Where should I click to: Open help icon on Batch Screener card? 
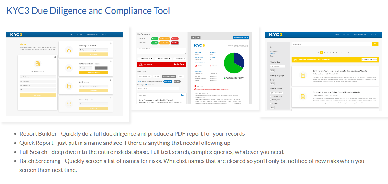click(x=110, y=61)
